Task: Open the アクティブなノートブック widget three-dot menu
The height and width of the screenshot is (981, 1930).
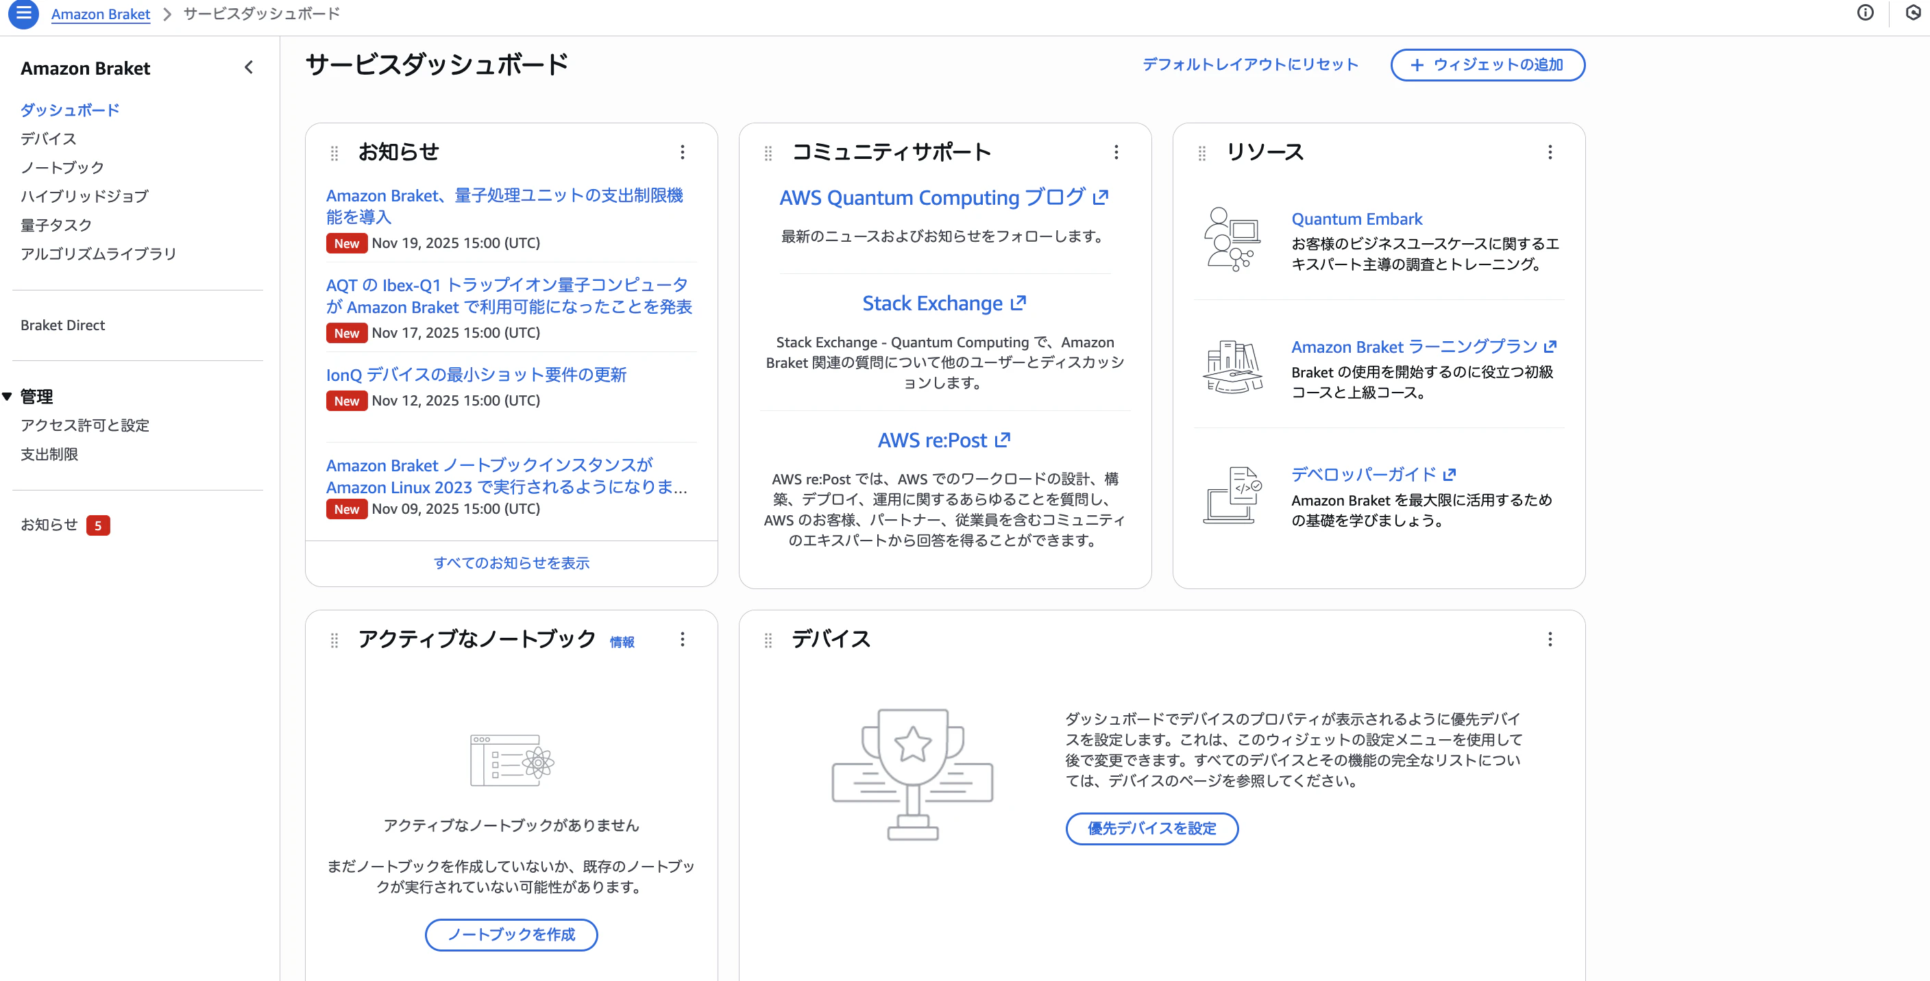Action: (x=683, y=638)
